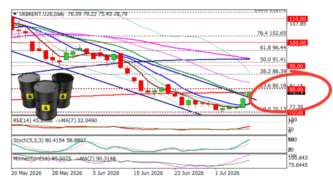The image size is (333, 187).
Task: Click the 15 Jun 2026 date marker
Action: [148, 173]
